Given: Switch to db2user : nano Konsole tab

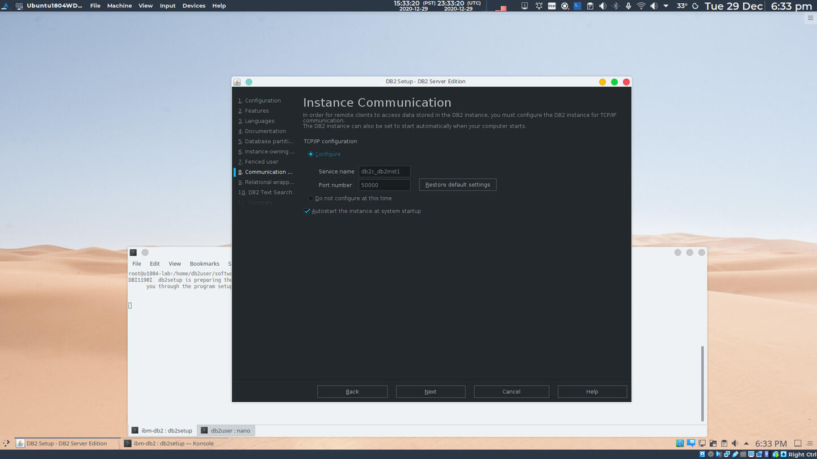Looking at the screenshot, I should coord(226,431).
